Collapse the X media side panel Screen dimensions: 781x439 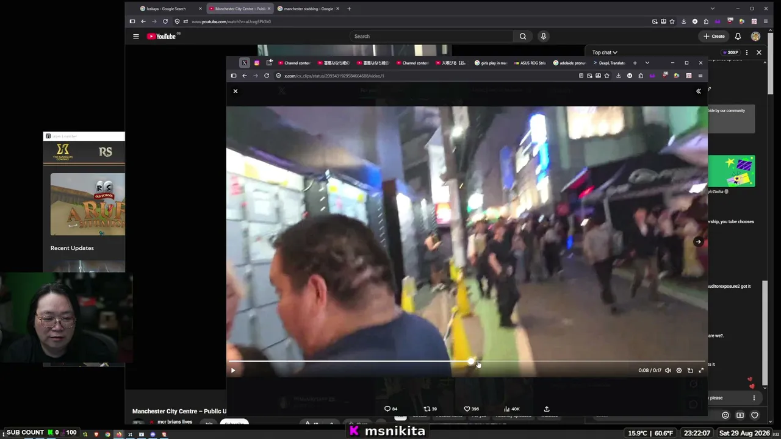click(699, 91)
